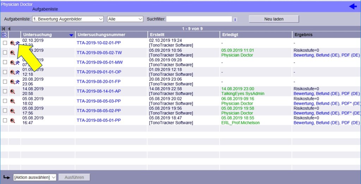This screenshot has width=361, height=184.
Task: Click tools icon for TTA-2019-09-01-01-OP row
Action: coord(17,72)
